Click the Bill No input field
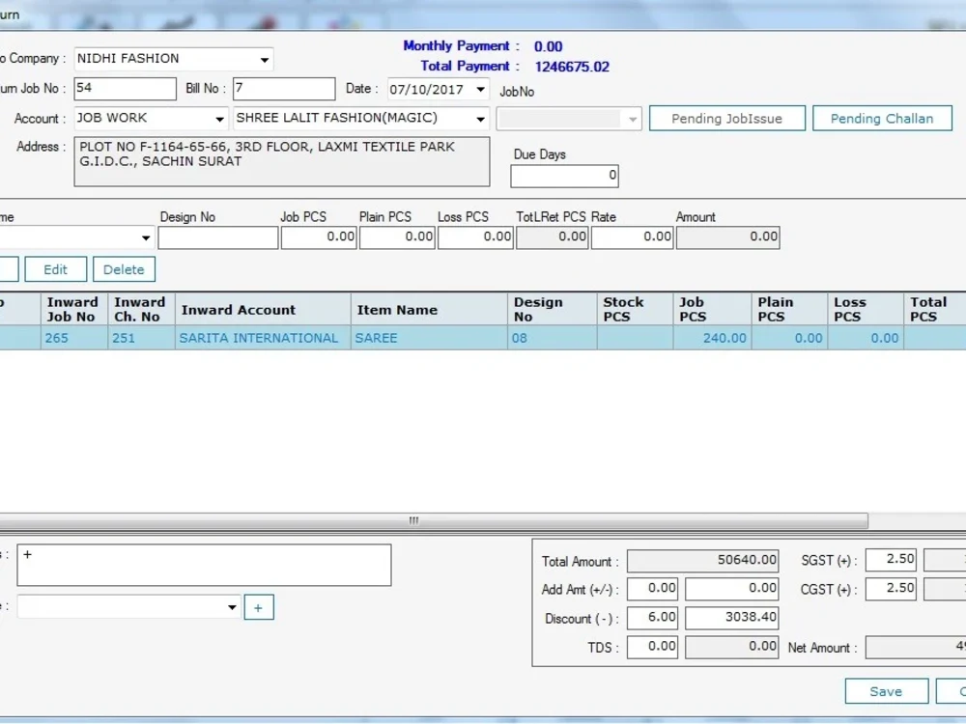 [284, 89]
